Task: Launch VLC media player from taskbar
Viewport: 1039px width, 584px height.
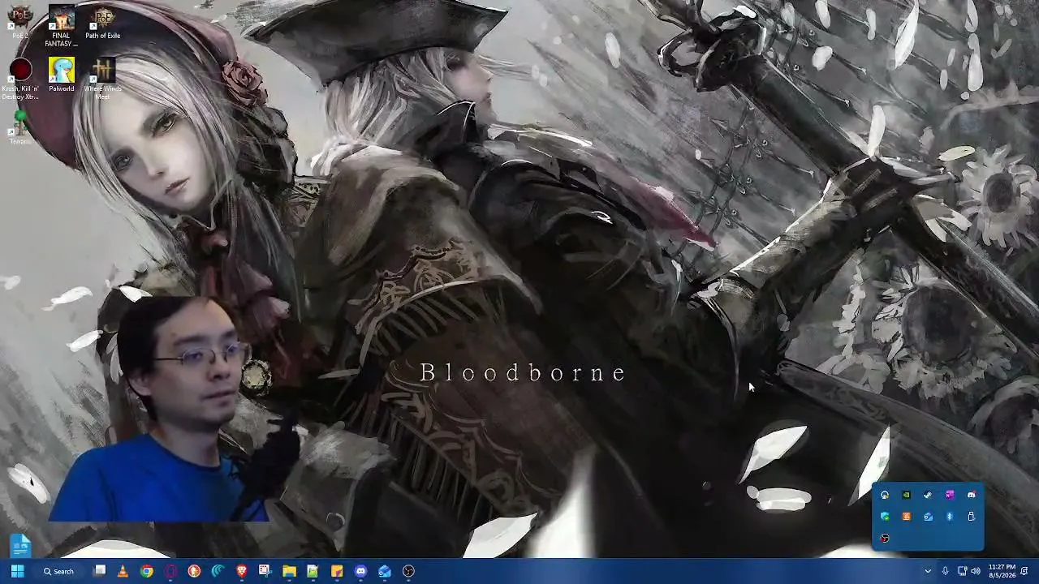Action: click(123, 571)
